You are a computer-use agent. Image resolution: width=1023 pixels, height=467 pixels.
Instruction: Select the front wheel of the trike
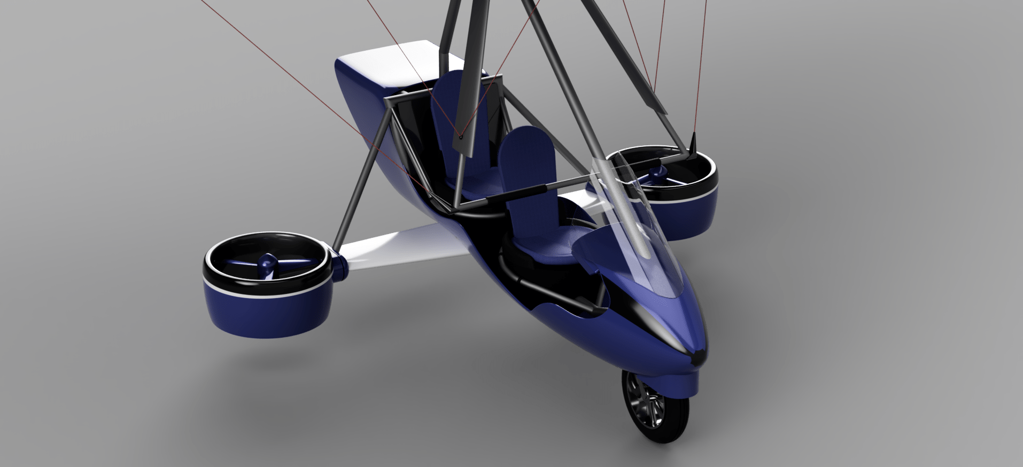pyautogui.click(x=655, y=407)
